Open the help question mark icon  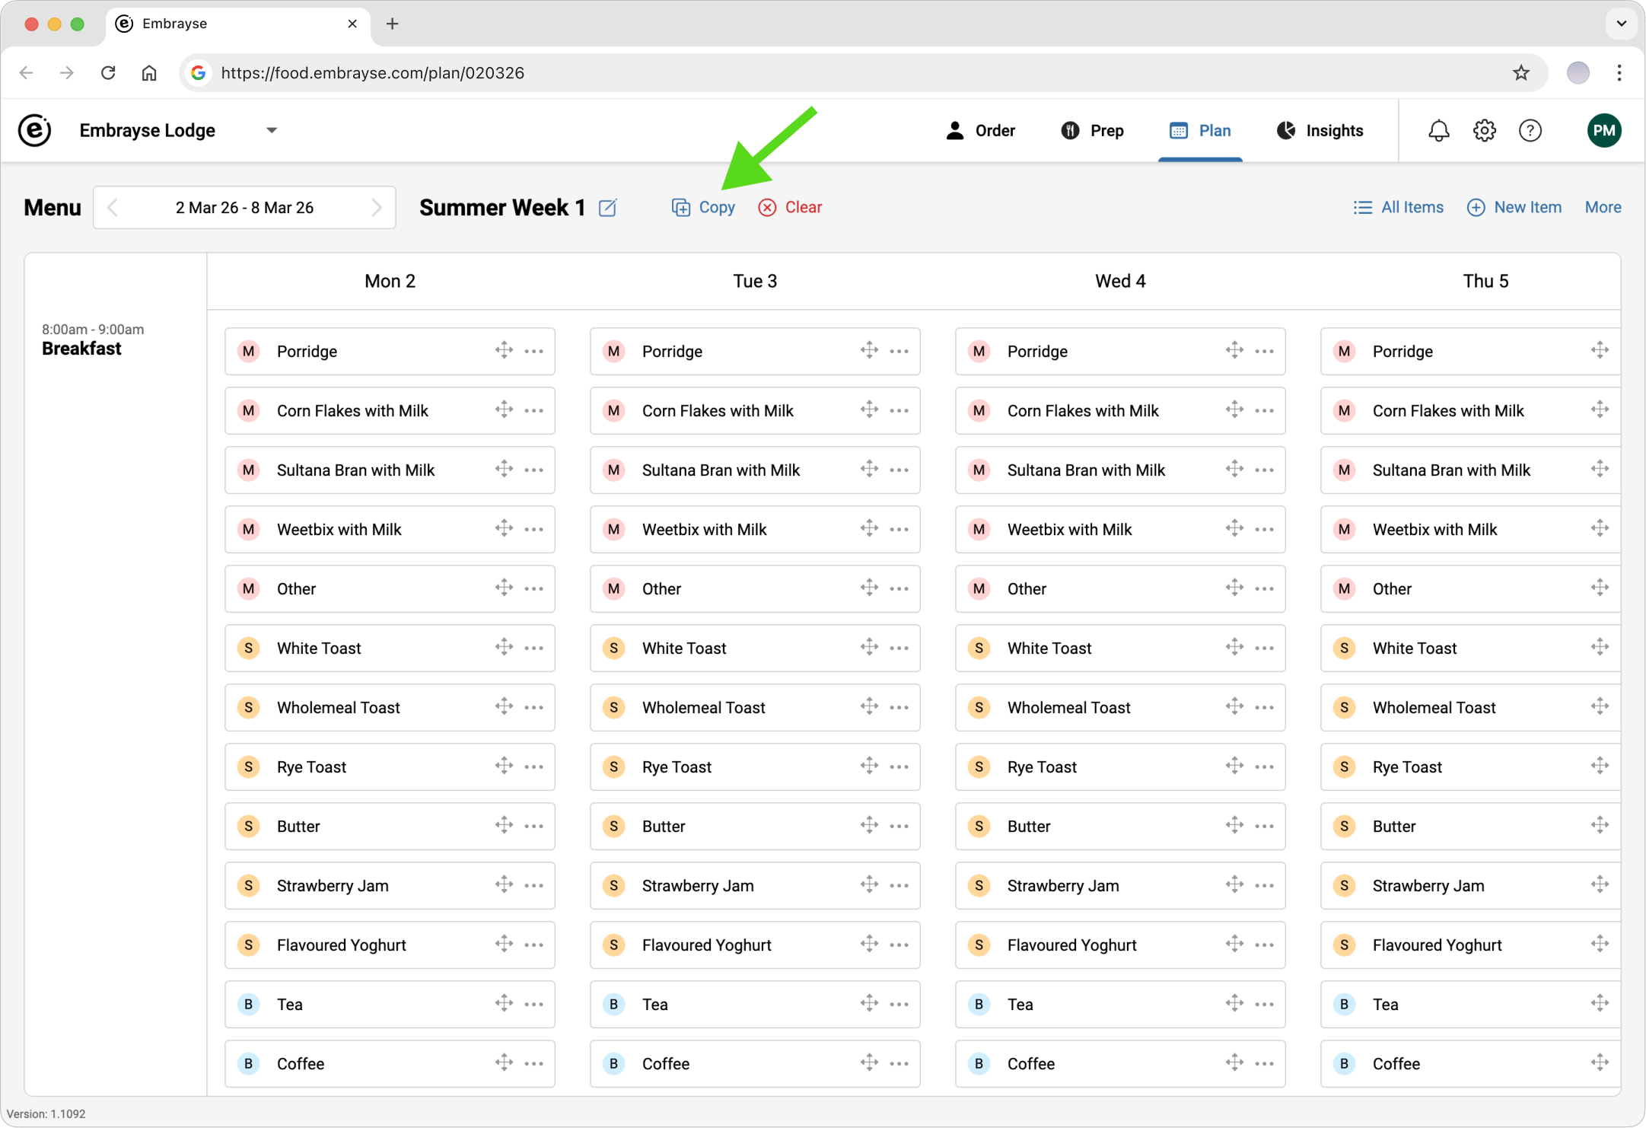point(1530,131)
